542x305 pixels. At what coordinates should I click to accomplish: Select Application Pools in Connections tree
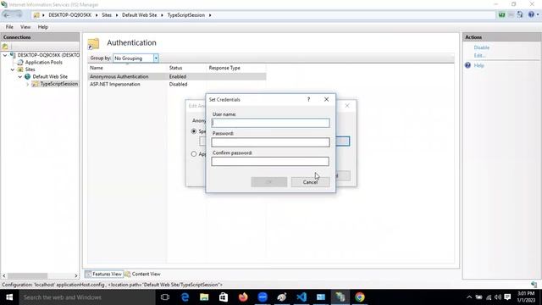(x=43, y=62)
